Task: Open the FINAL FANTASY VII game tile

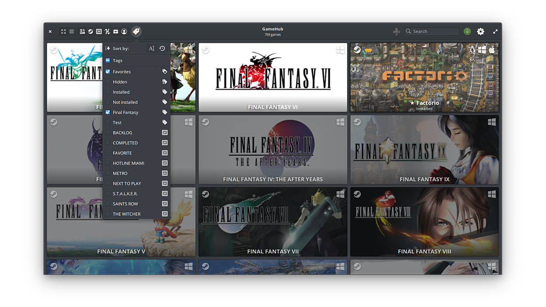Action: point(273,222)
